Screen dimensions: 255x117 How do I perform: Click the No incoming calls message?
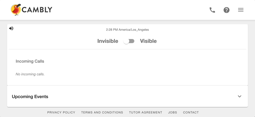(x=30, y=74)
